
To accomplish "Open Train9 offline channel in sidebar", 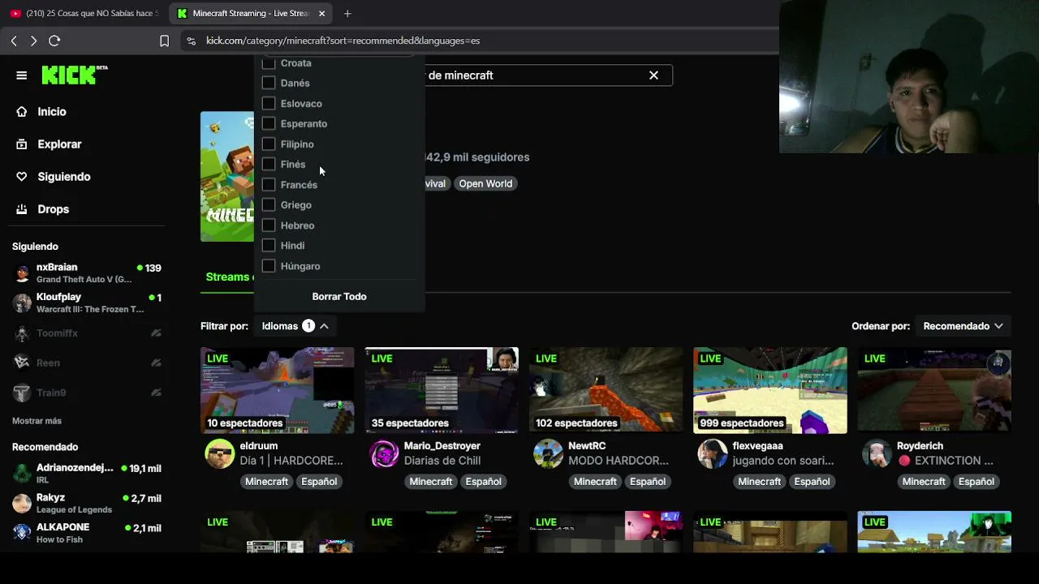I will (x=87, y=393).
